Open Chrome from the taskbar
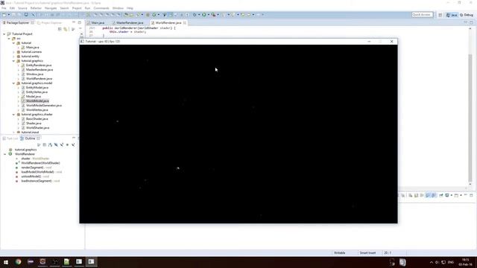This screenshot has height=268, width=477. pyautogui.click(x=18, y=262)
